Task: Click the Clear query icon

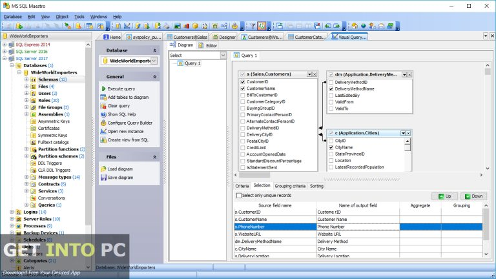Action: point(103,105)
